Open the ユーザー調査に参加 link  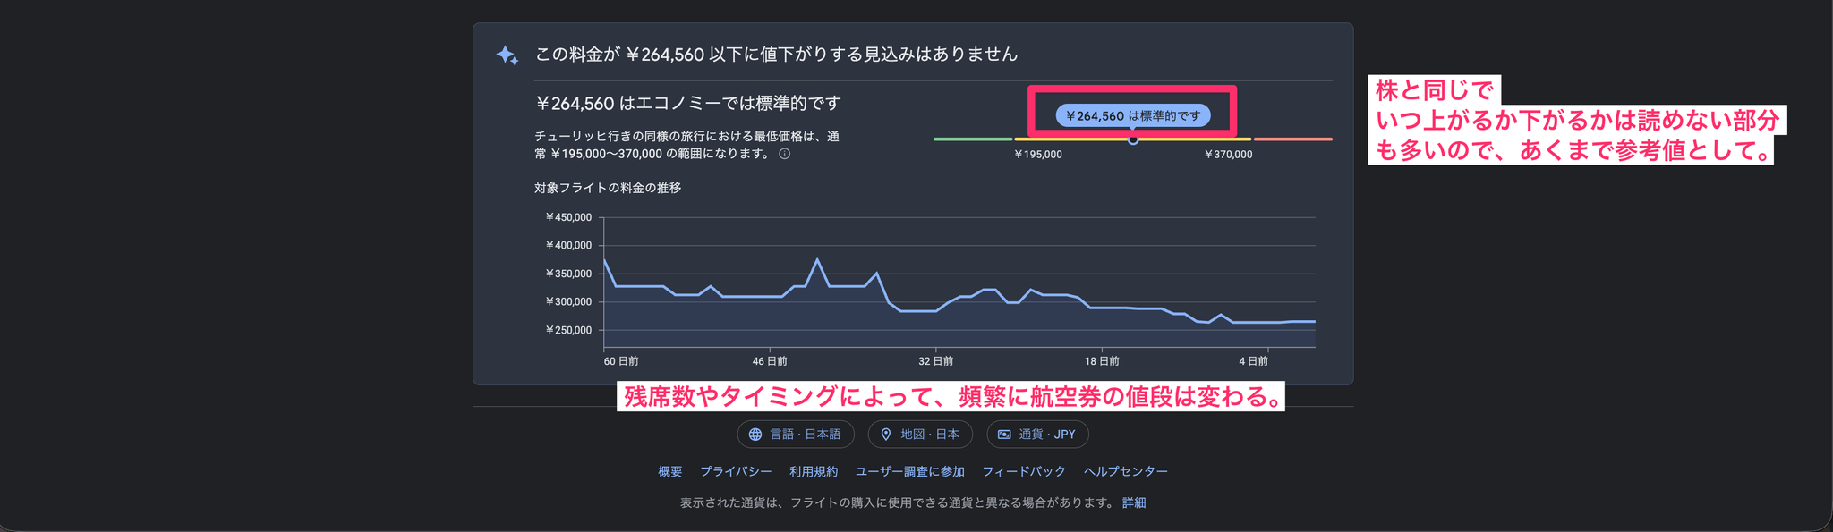(x=910, y=471)
